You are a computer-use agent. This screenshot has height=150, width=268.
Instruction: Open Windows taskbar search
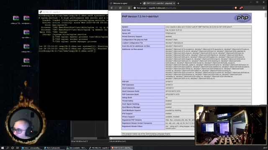8,148
